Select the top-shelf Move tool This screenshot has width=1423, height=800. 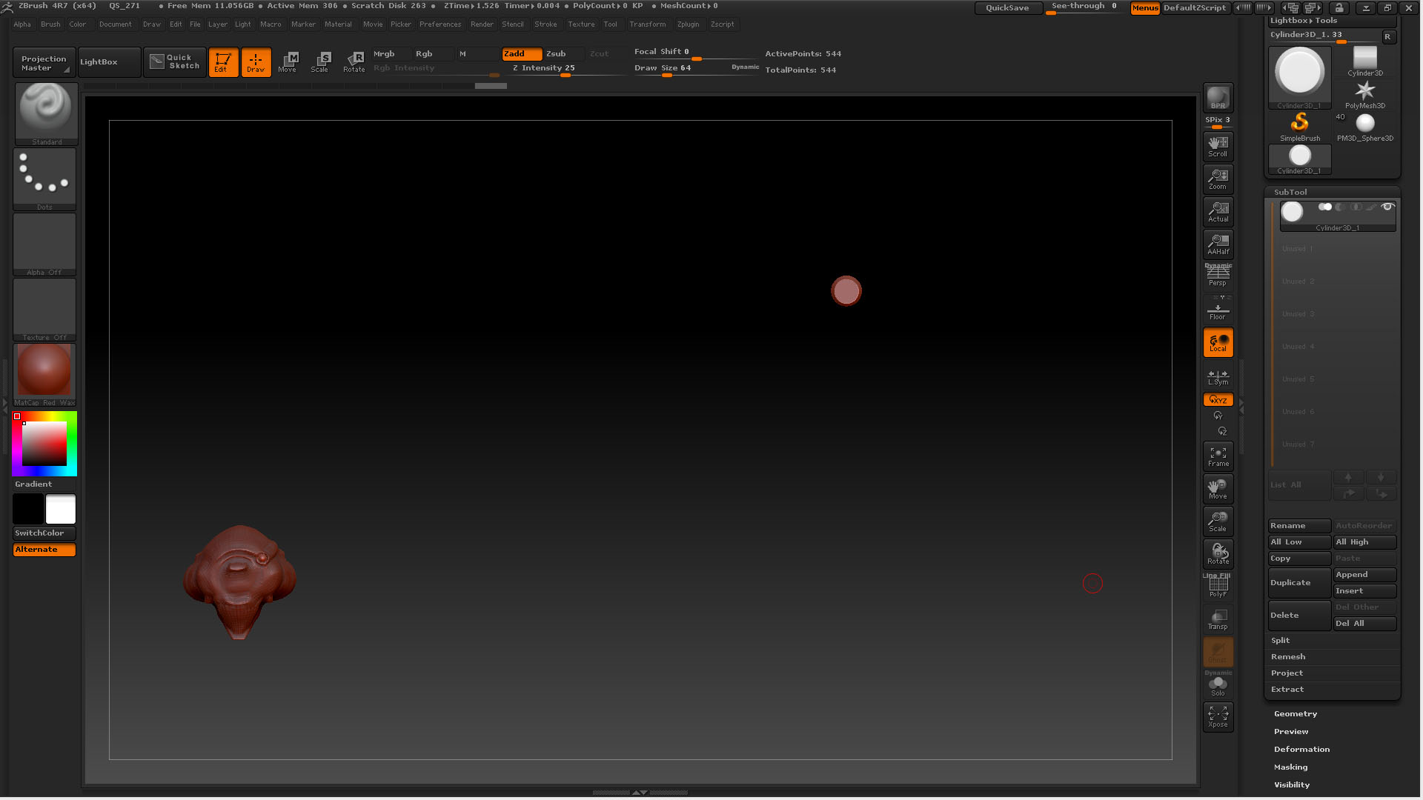[x=288, y=62]
